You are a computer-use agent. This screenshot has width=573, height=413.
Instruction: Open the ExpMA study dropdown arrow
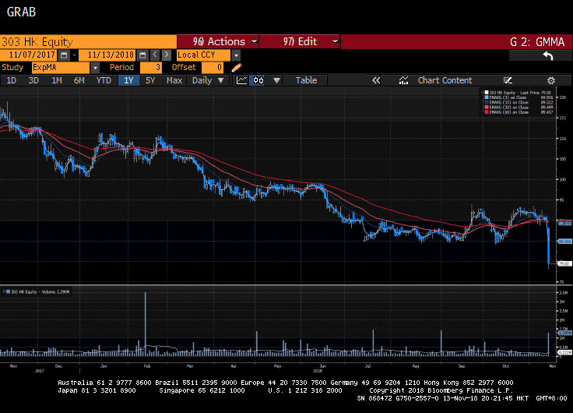coord(95,68)
